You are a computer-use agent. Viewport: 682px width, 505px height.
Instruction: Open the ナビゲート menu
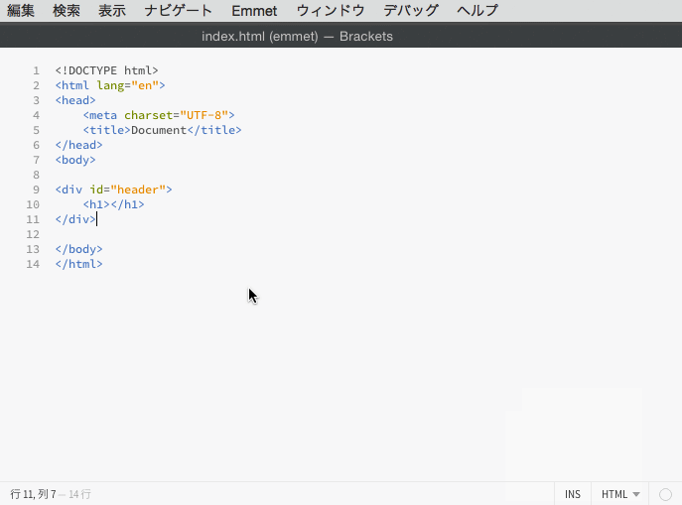click(x=179, y=11)
